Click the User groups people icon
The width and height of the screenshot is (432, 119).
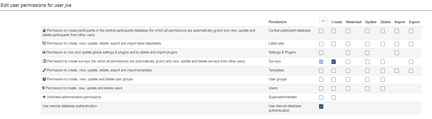coord(44,79)
